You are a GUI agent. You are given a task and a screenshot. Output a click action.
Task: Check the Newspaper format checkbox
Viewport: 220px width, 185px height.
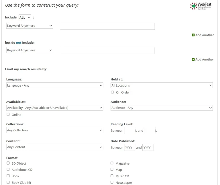112,182
